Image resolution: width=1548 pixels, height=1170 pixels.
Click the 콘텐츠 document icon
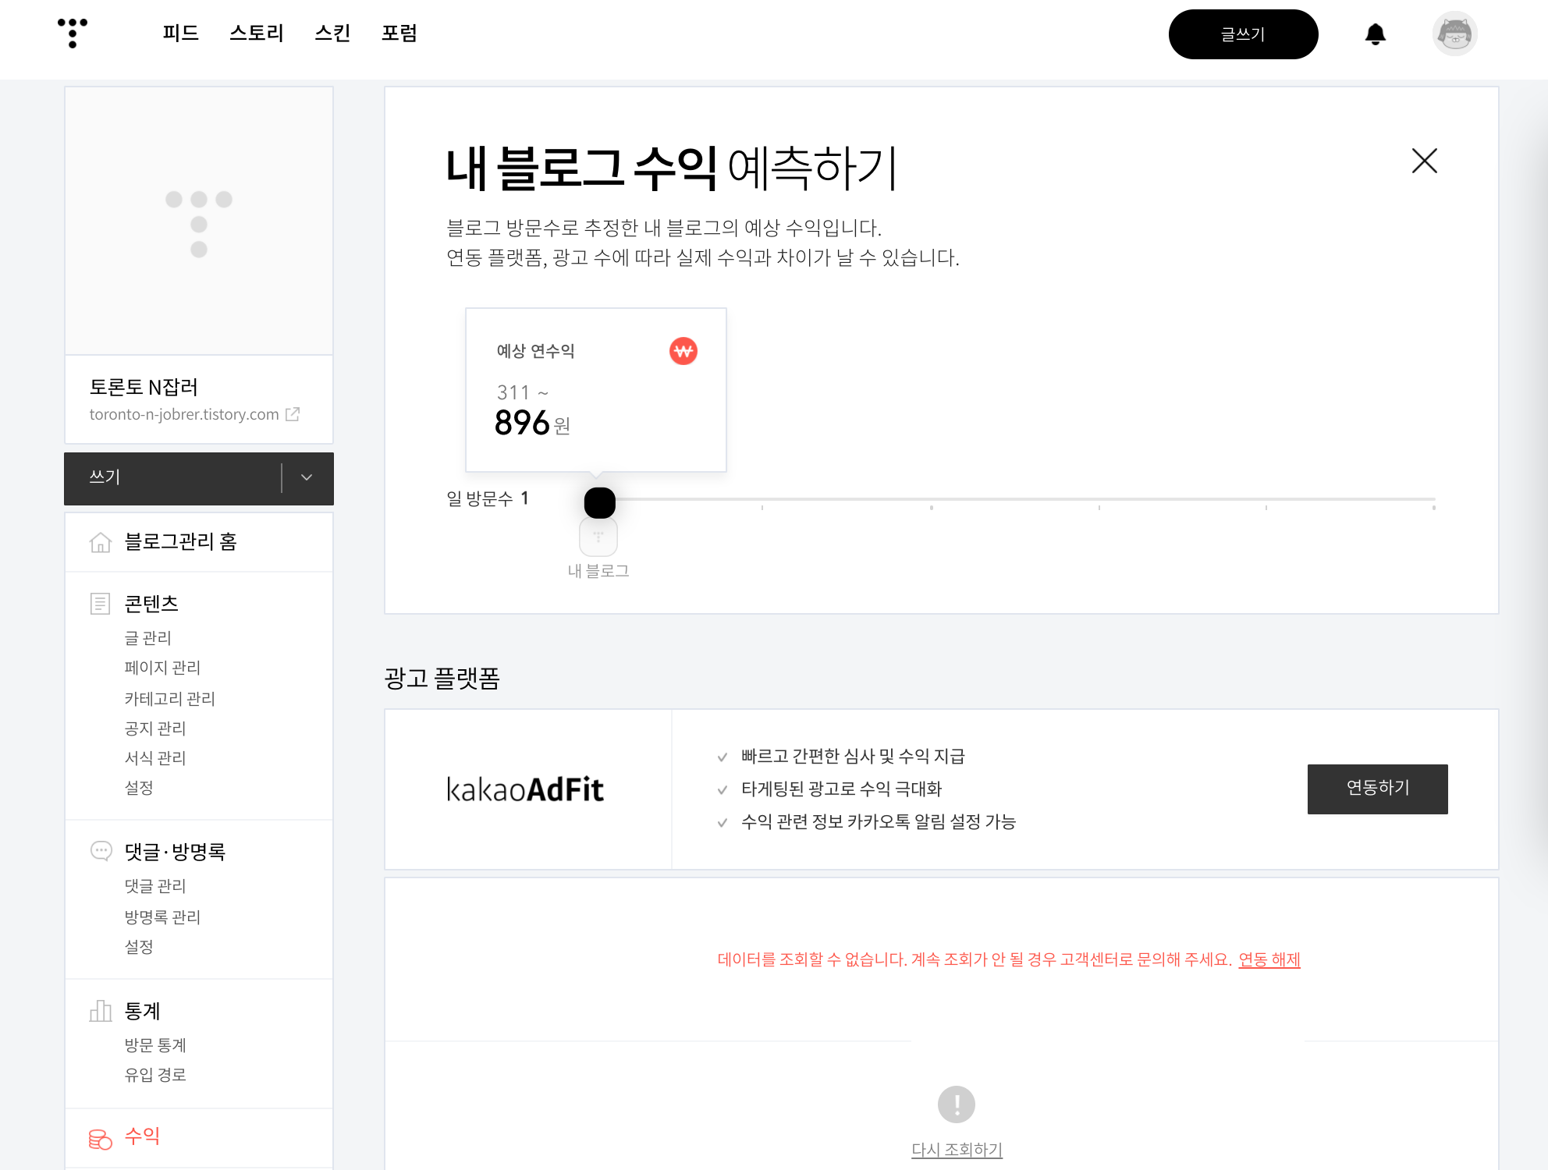click(101, 604)
